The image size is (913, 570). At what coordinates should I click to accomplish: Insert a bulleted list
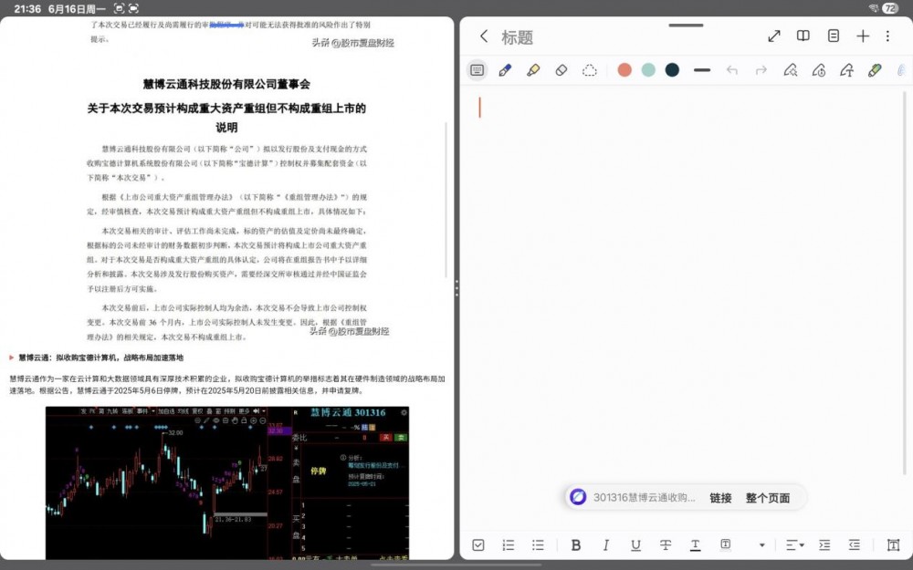pos(538,545)
